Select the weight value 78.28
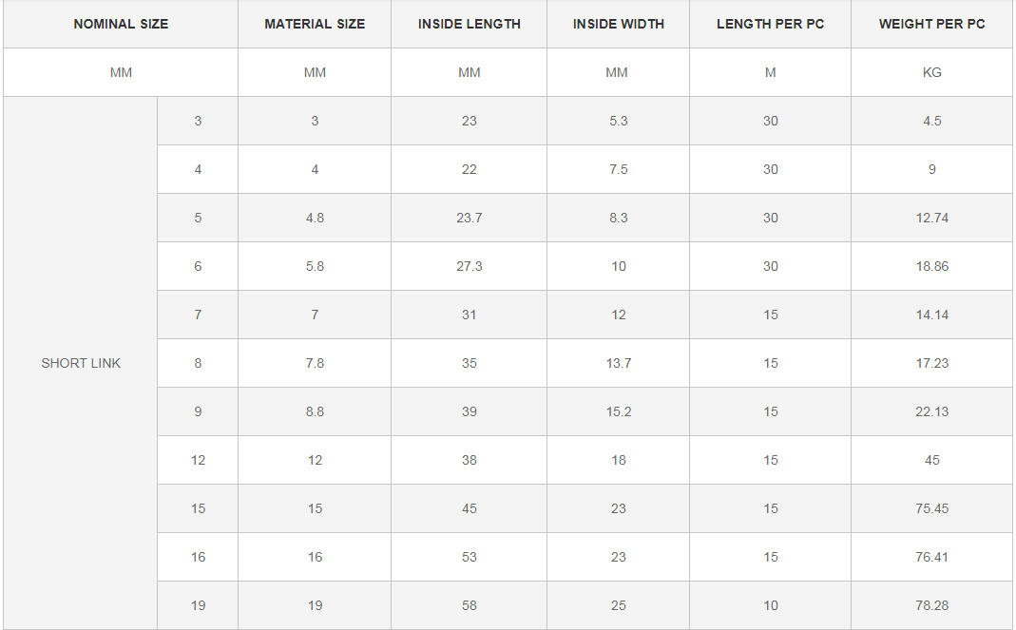This screenshot has width=1016, height=630. pyautogui.click(x=932, y=605)
